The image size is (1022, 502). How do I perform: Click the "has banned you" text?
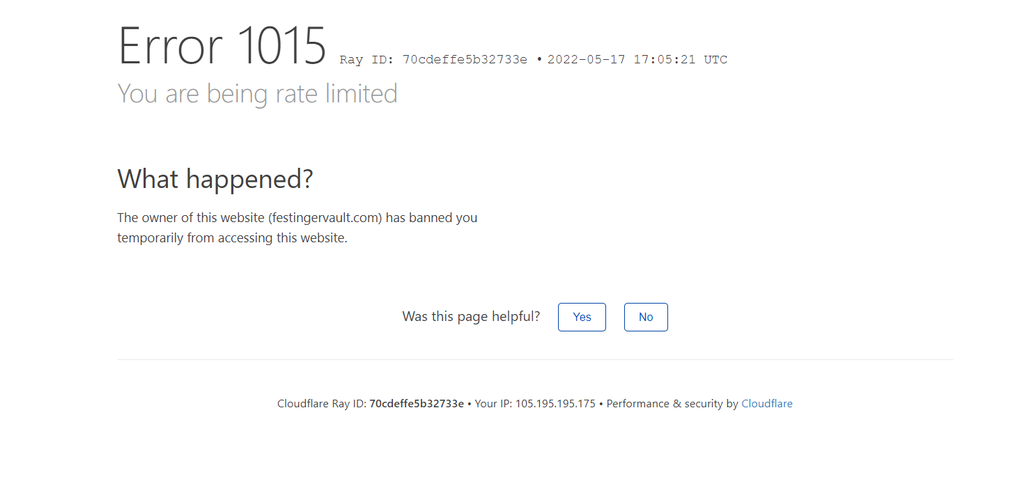pyautogui.click(x=431, y=218)
